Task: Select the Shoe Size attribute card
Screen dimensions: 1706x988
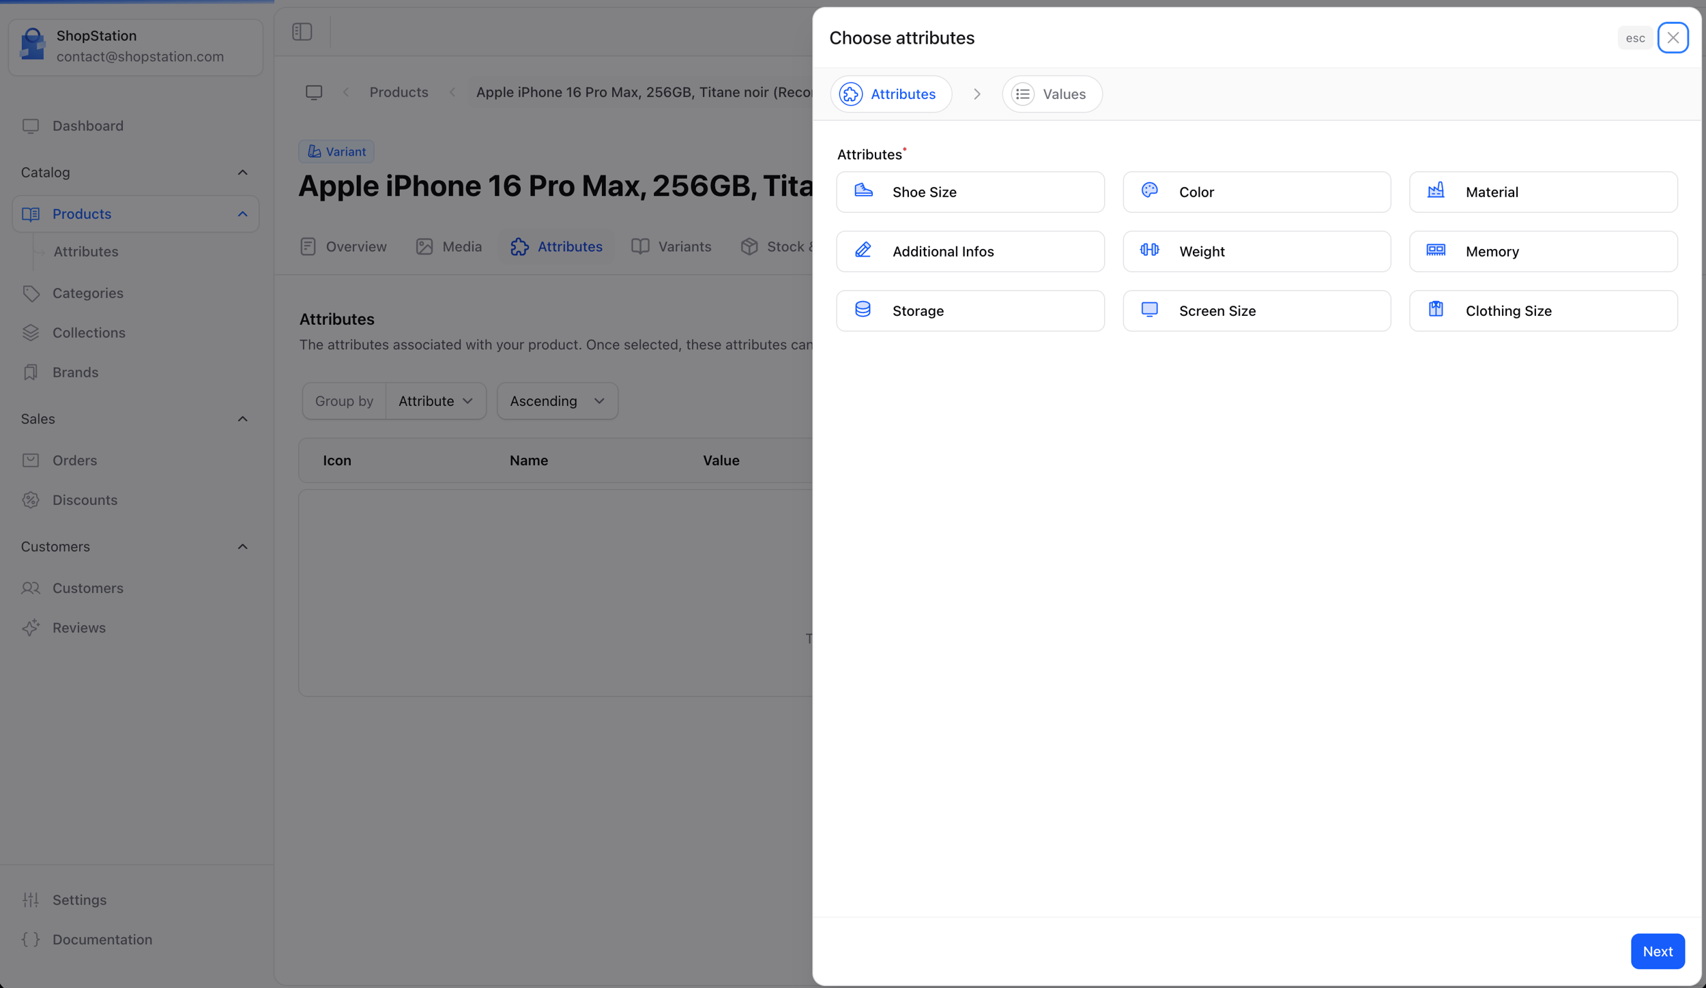Action: pyautogui.click(x=970, y=192)
